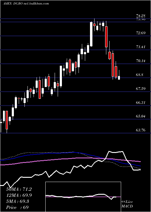Click the 5MA : 69.3 reading

(18, 201)
